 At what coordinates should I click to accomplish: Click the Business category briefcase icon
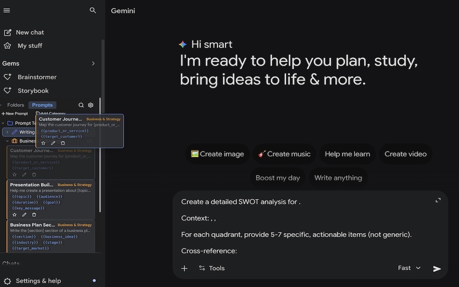pyautogui.click(x=15, y=141)
